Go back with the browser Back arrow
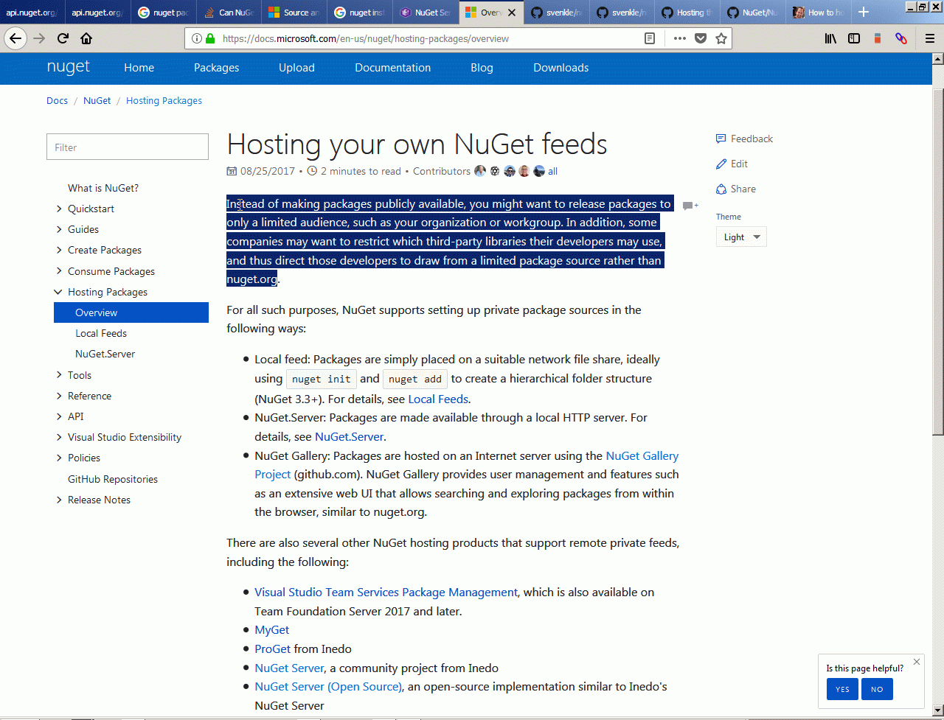The image size is (944, 720). click(x=15, y=38)
